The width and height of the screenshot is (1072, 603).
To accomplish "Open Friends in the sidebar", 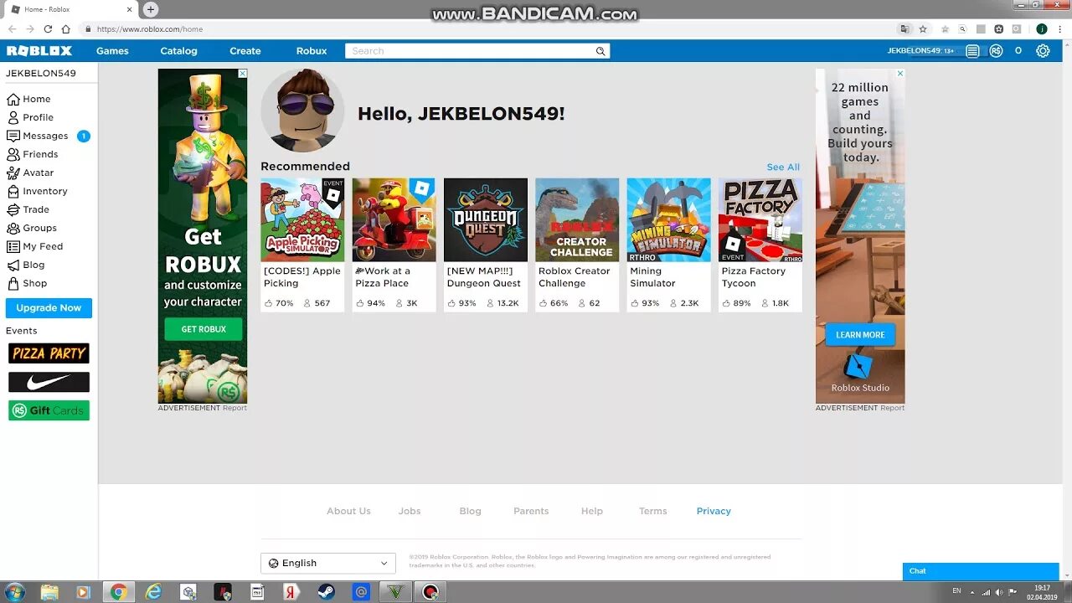I will pos(33,154).
